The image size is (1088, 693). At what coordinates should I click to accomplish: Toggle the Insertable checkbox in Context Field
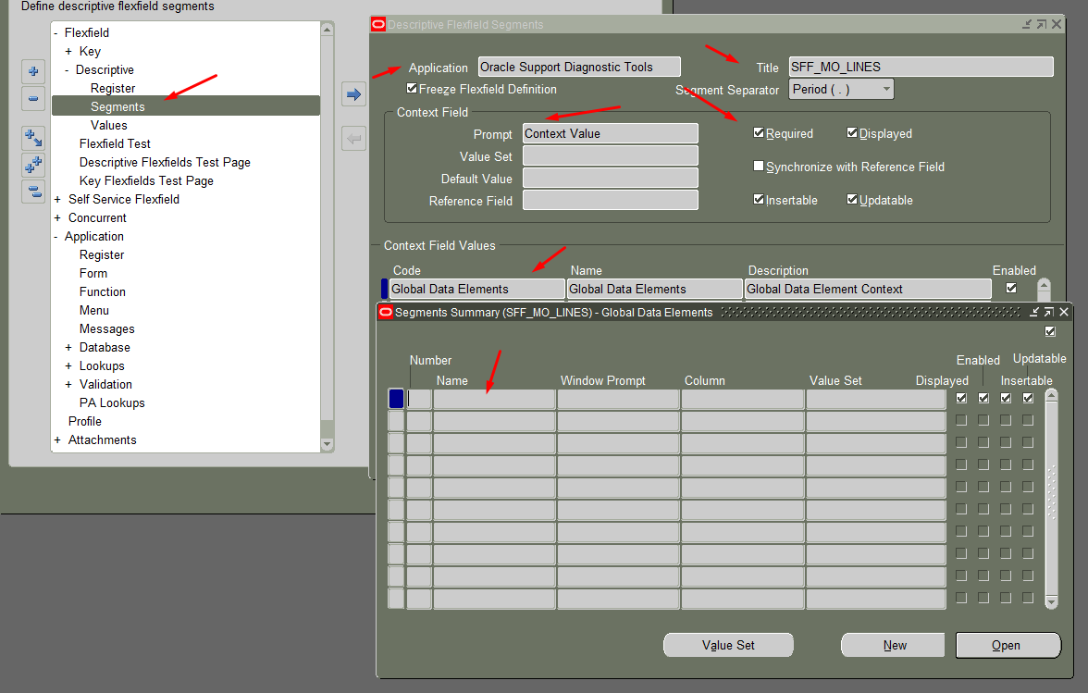tap(759, 199)
